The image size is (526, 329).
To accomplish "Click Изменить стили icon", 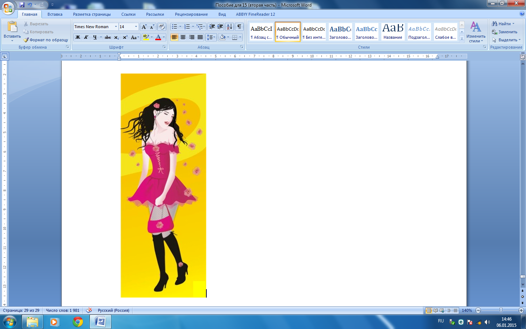I will click(x=476, y=32).
